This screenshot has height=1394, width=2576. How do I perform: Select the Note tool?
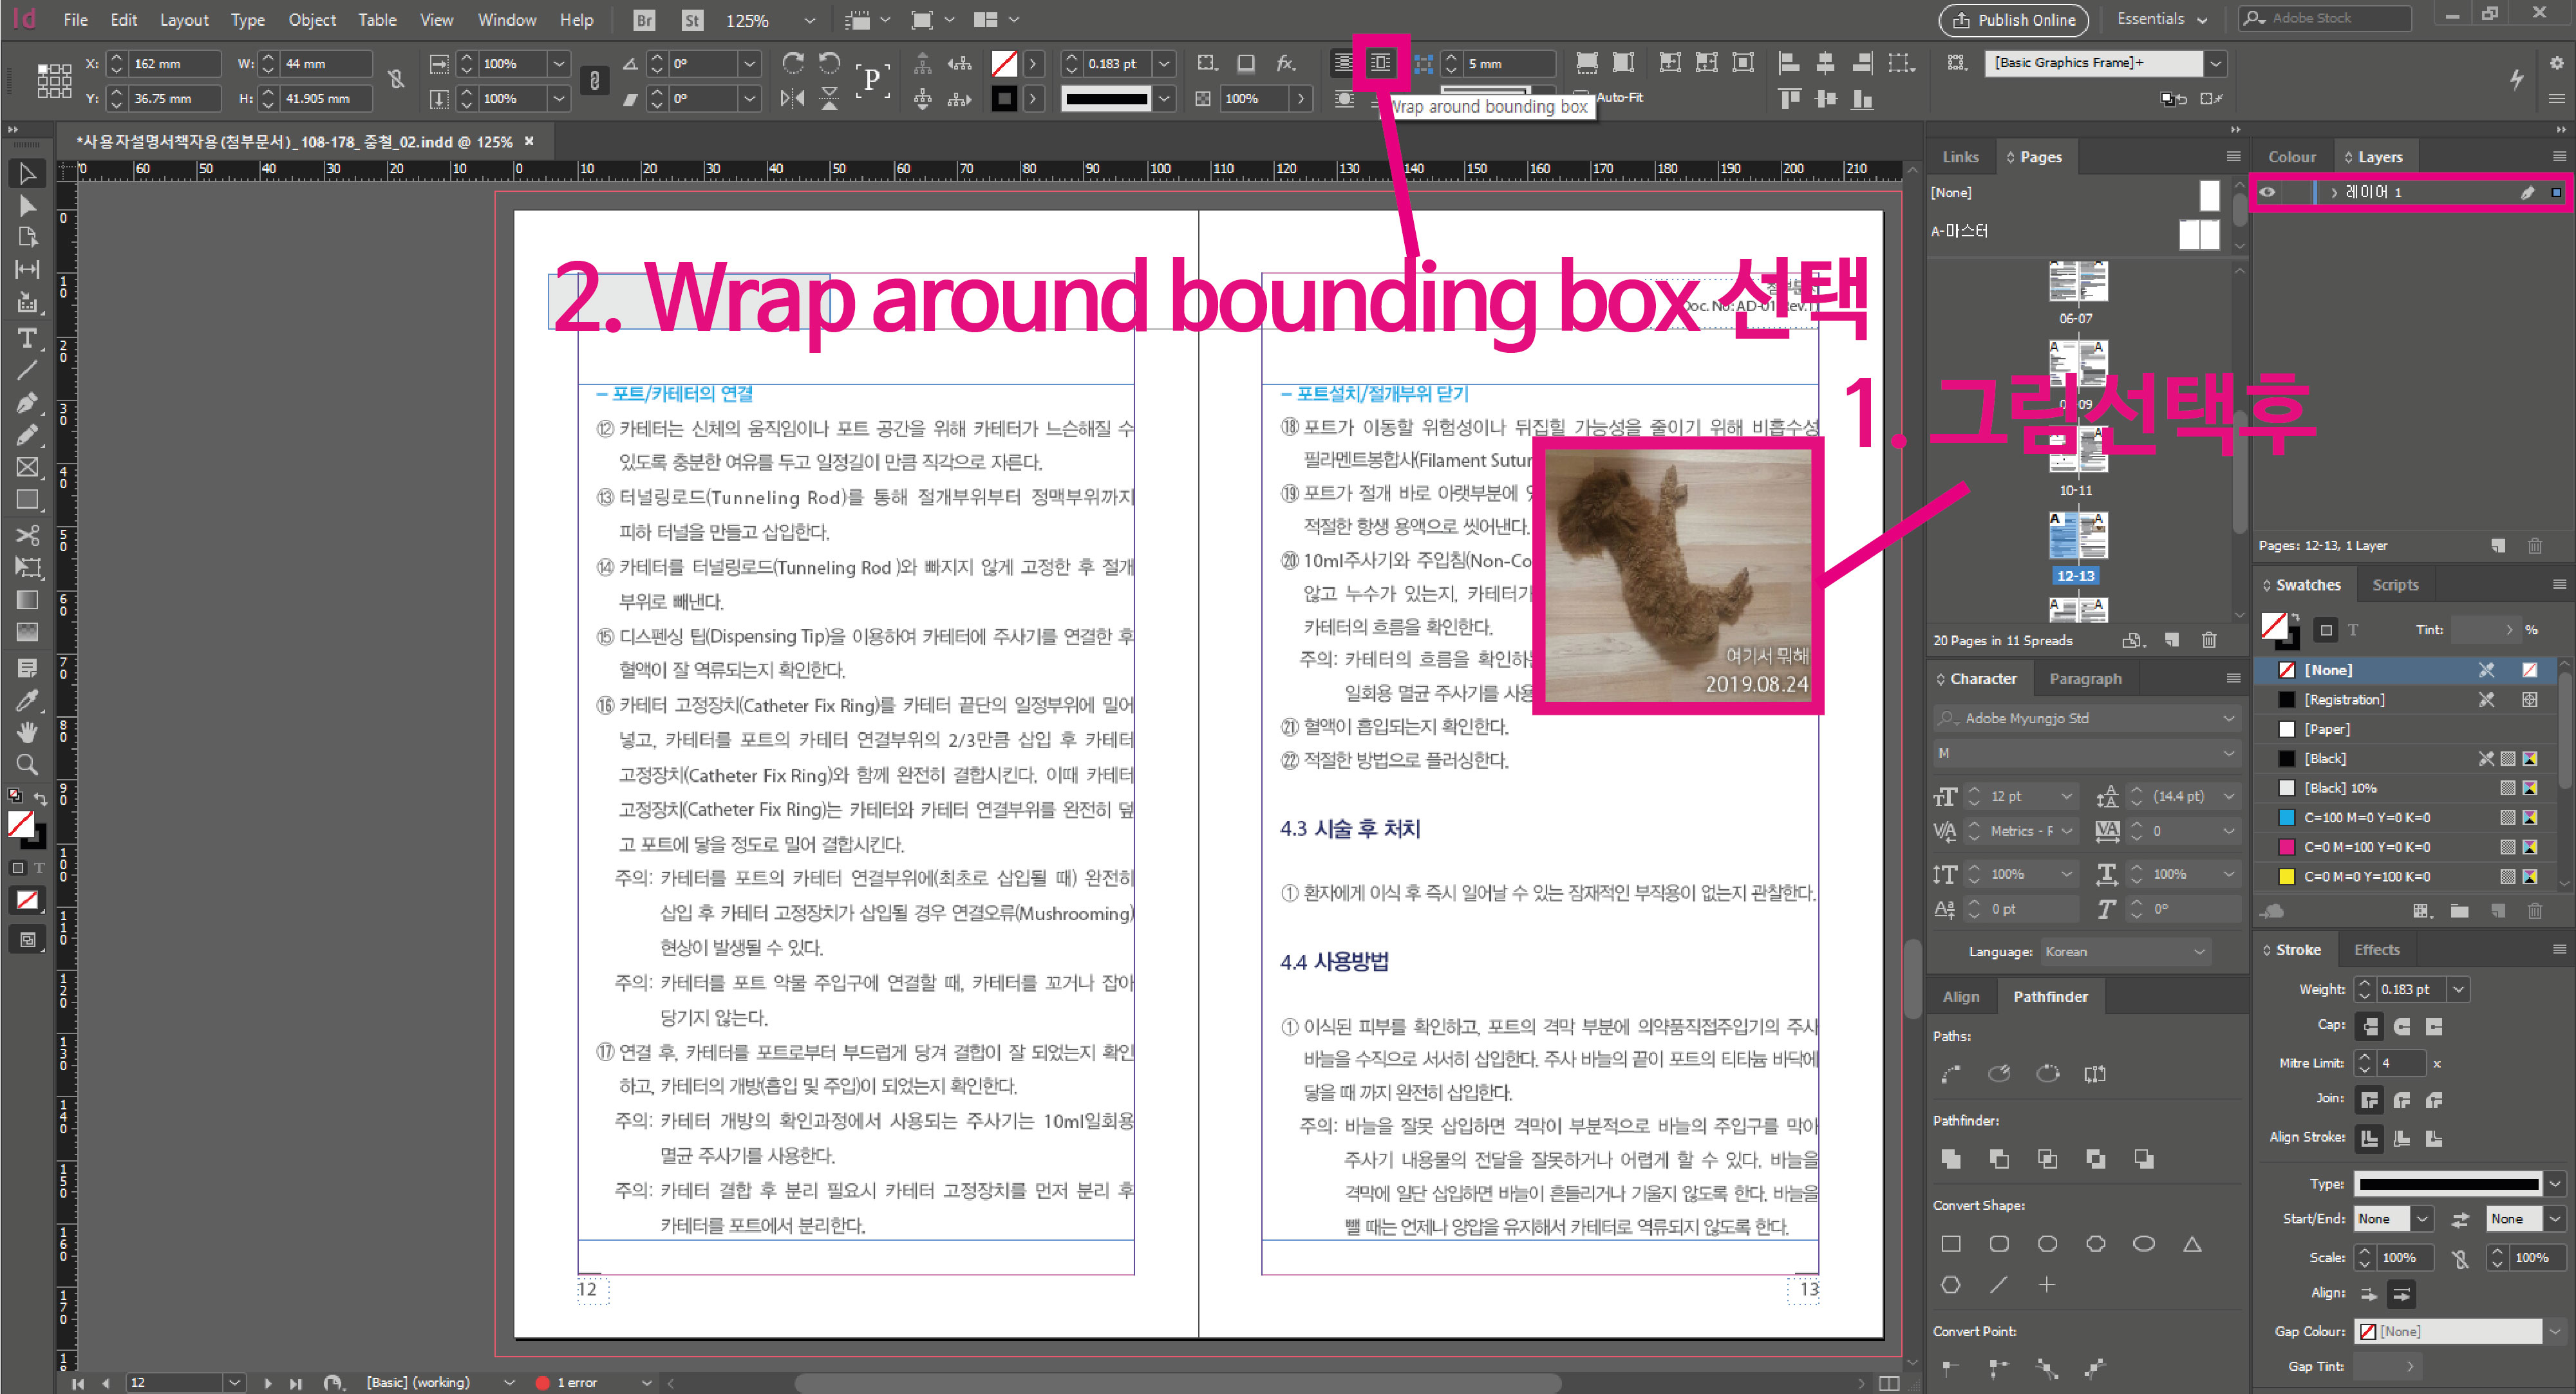pyautogui.click(x=27, y=668)
